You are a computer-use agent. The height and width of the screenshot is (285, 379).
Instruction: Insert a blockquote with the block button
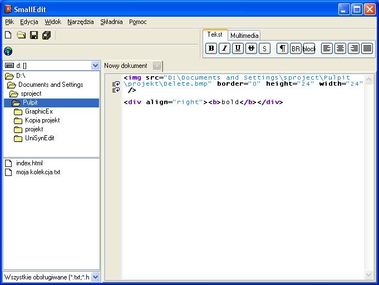point(309,48)
